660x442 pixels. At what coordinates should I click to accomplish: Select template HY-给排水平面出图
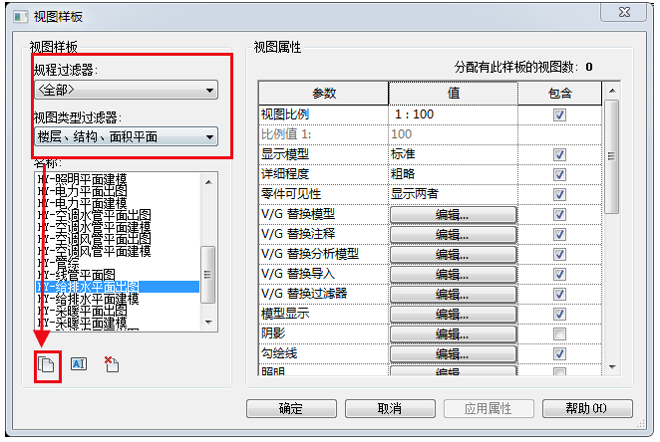[x=118, y=287]
